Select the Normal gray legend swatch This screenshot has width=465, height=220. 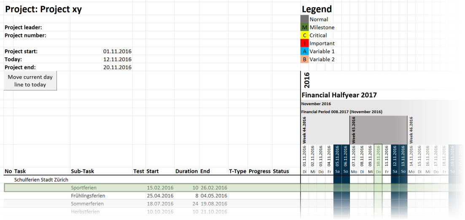(x=304, y=19)
